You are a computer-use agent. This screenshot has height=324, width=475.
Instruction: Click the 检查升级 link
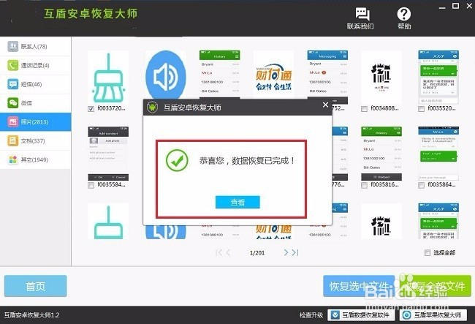(311, 315)
